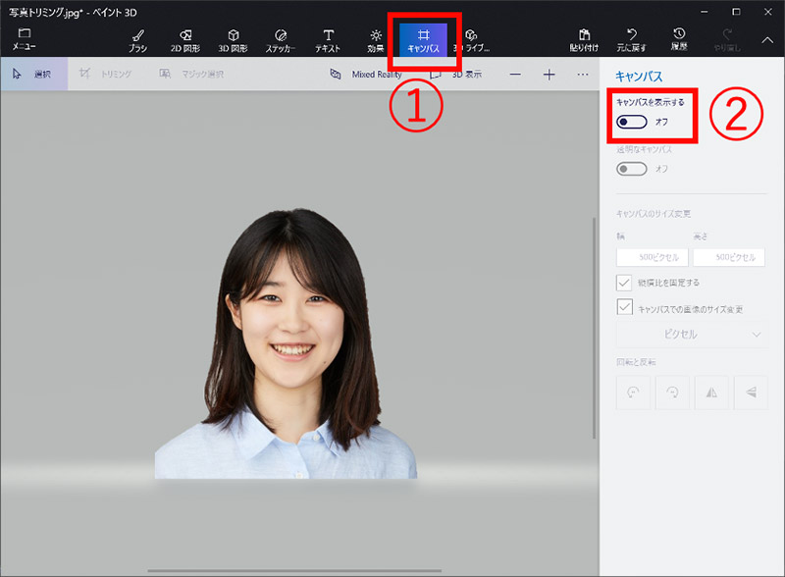Viewport: 785px width, 577px height.
Task: Open the History (履歴) panel
Action: tap(679, 39)
